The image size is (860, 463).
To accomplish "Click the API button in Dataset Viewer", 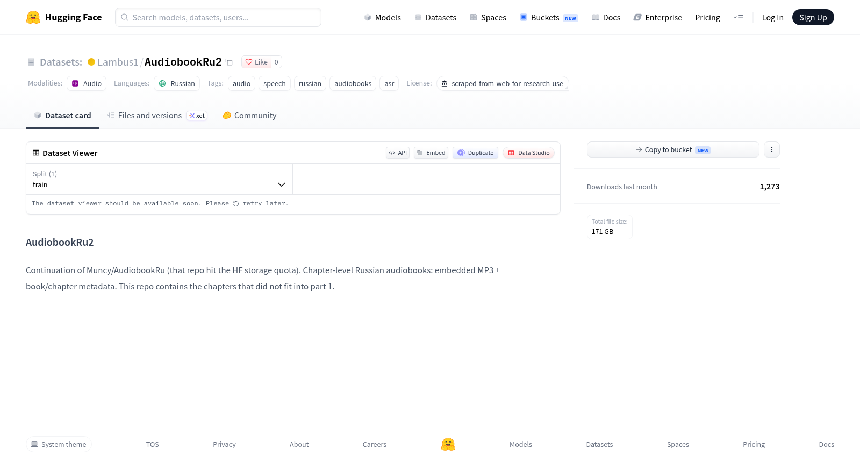I will [x=398, y=153].
